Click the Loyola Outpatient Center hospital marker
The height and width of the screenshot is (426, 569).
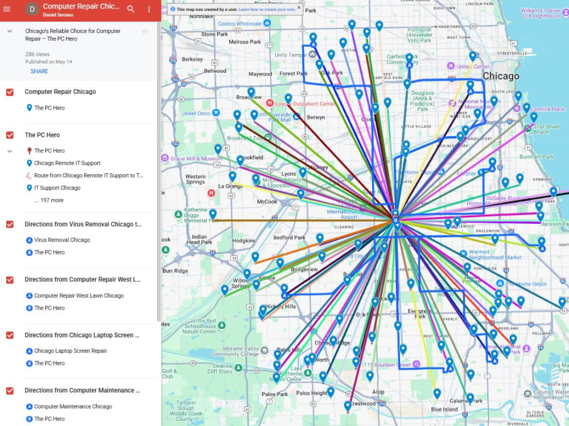[x=270, y=103]
